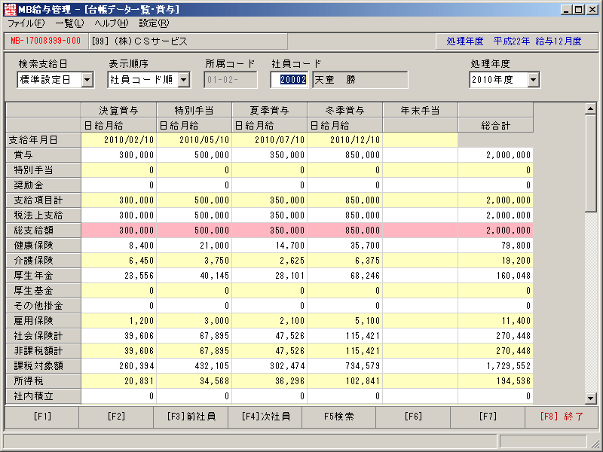Click the 社会保険計 value 115,421
603x452 pixels.
(x=345, y=336)
